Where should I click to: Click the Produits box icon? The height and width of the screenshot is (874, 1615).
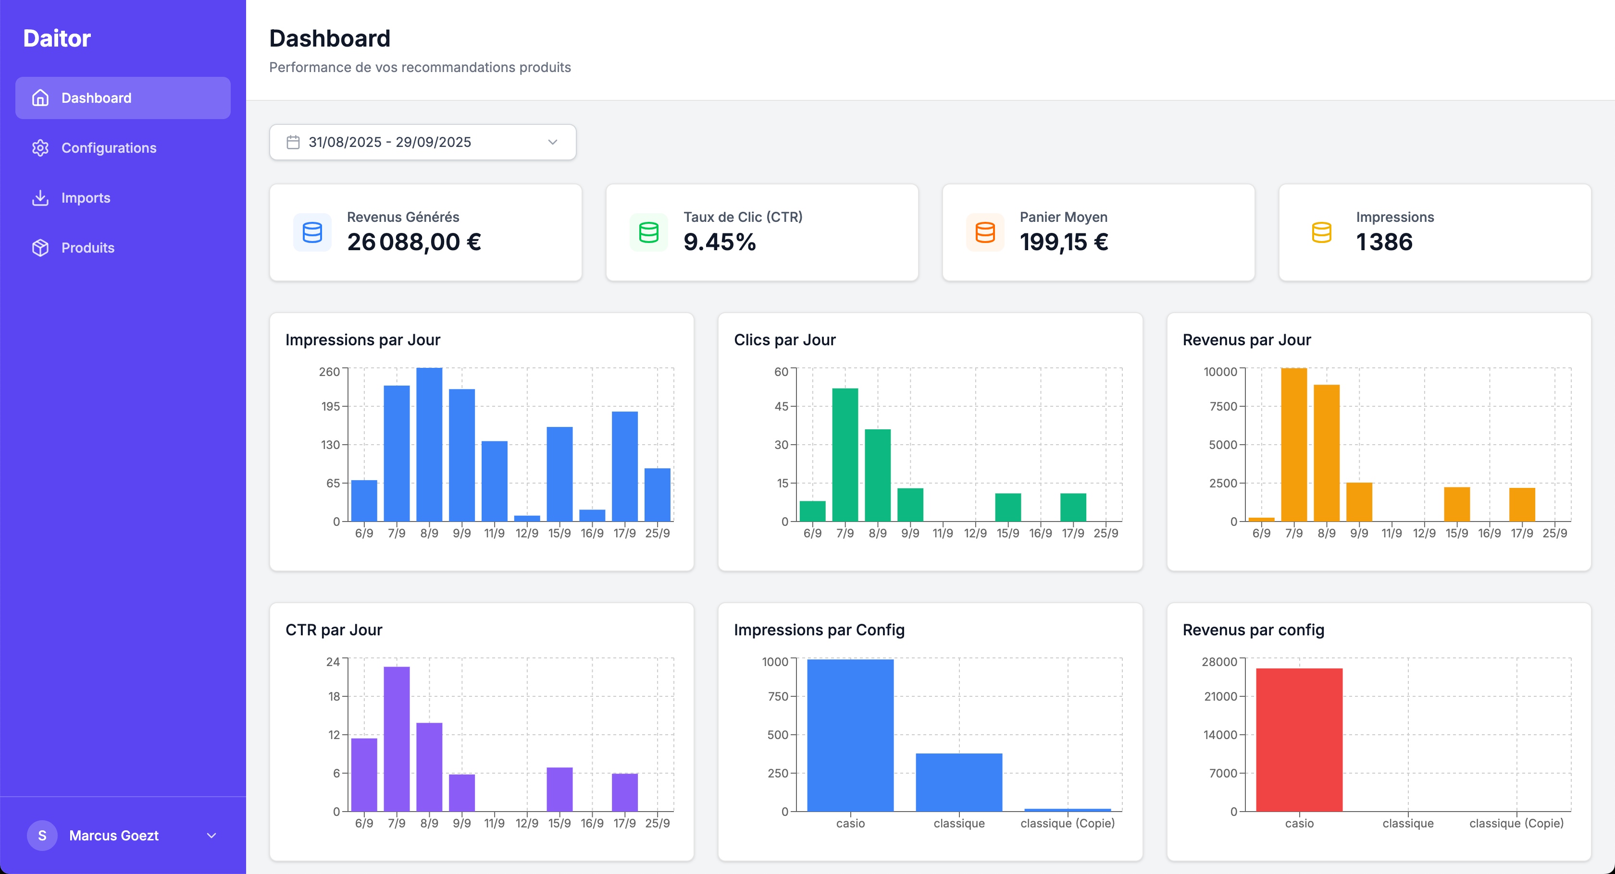pos(41,247)
